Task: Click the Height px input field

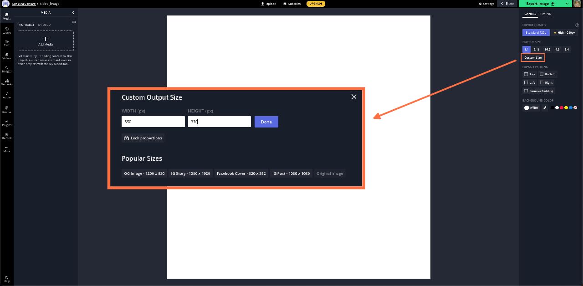Action: point(219,122)
